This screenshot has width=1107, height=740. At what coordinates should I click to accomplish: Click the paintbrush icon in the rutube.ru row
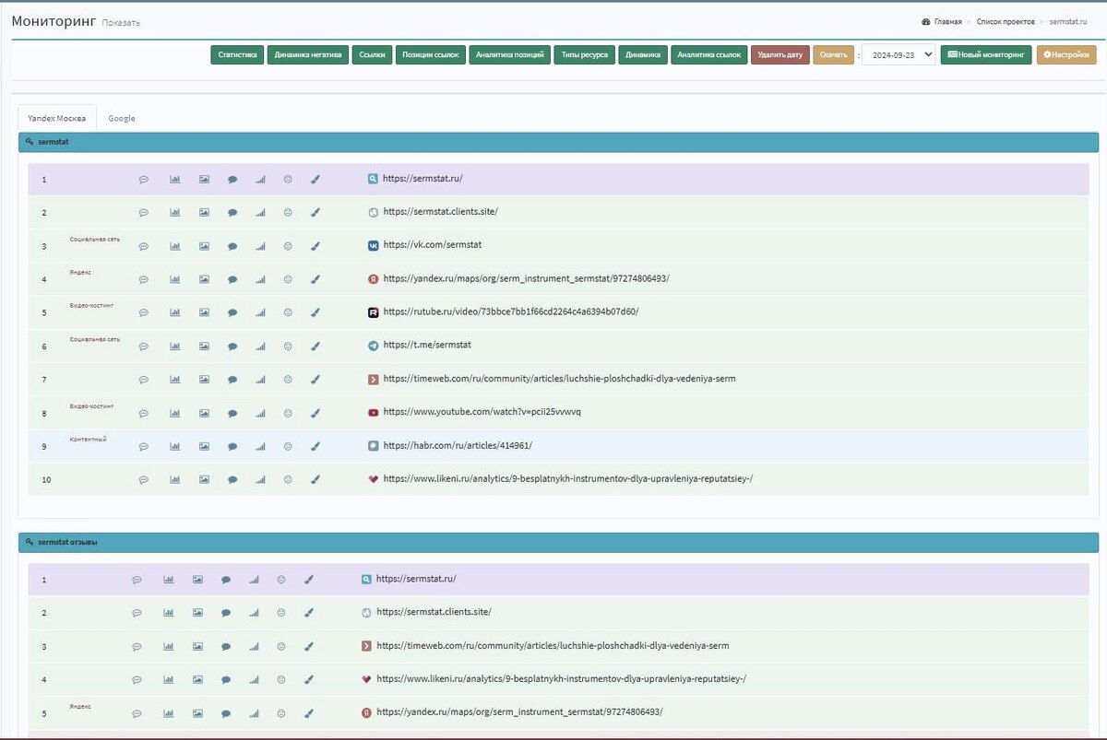pos(315,313)
